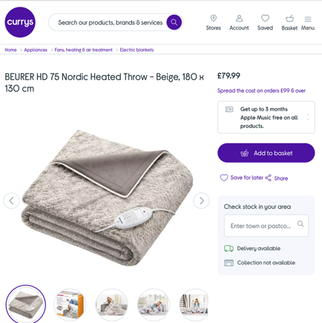The image size is (322, 323).
Task: Go to Appliances breadcrumb
Action: tap(36, 50)
